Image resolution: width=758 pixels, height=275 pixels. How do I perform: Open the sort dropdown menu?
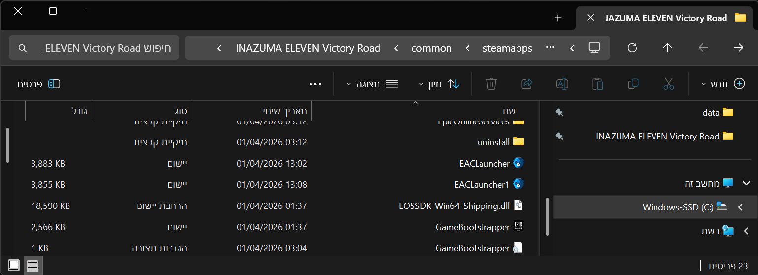tap(439, 84)
